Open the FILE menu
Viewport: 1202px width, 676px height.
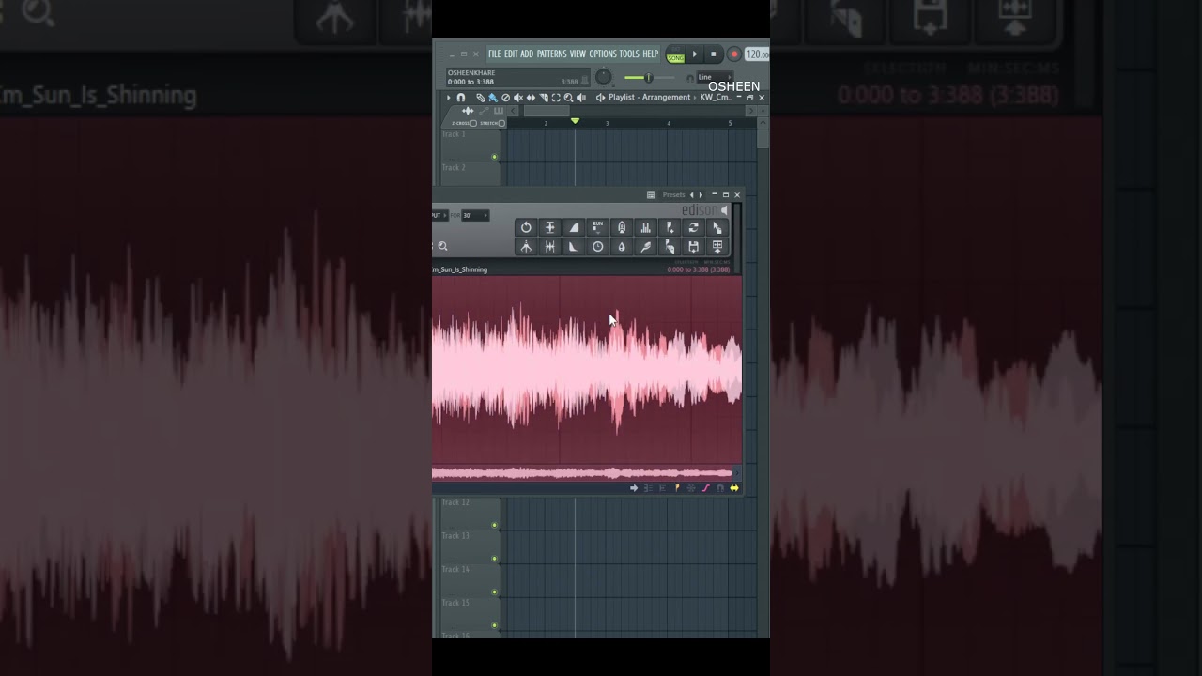(x=495, y=54)
